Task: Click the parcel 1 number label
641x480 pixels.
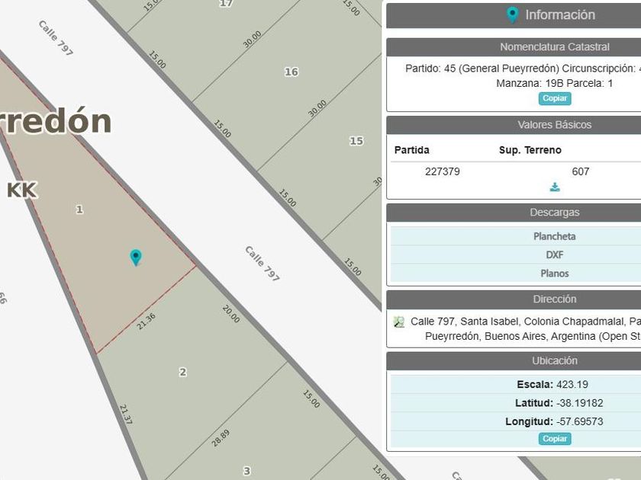Action: (x=79, y=210)
